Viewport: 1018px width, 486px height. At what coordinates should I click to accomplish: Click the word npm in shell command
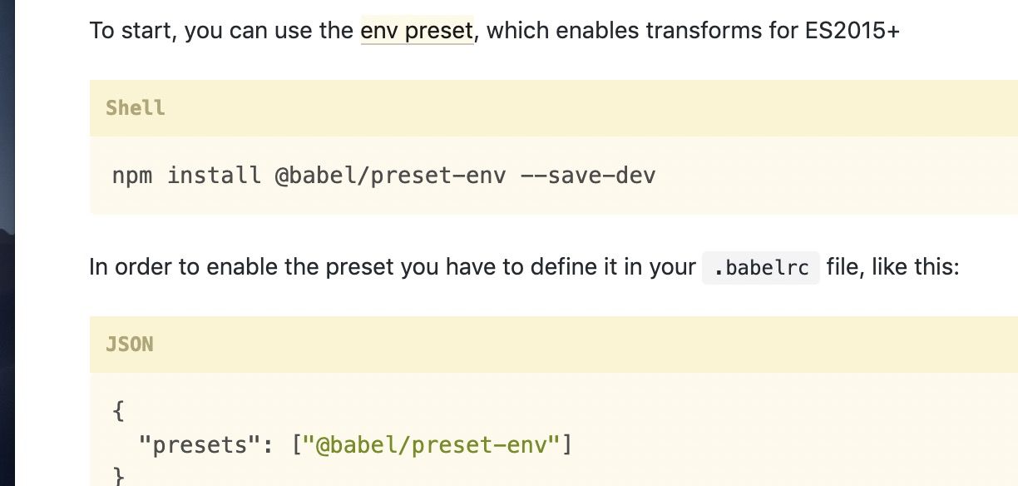pyautogui.click(x=132, y=176)
